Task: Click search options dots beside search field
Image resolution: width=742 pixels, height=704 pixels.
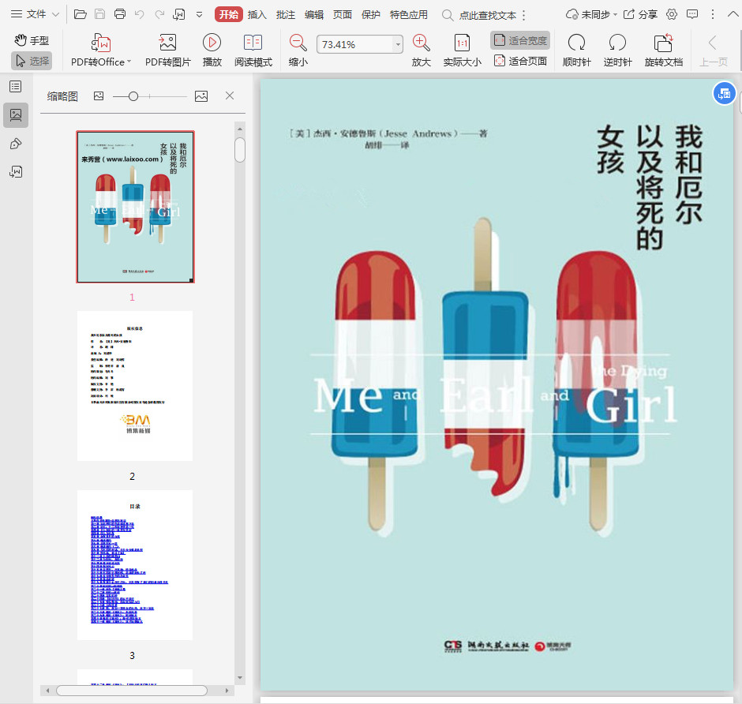Action: 524,16
